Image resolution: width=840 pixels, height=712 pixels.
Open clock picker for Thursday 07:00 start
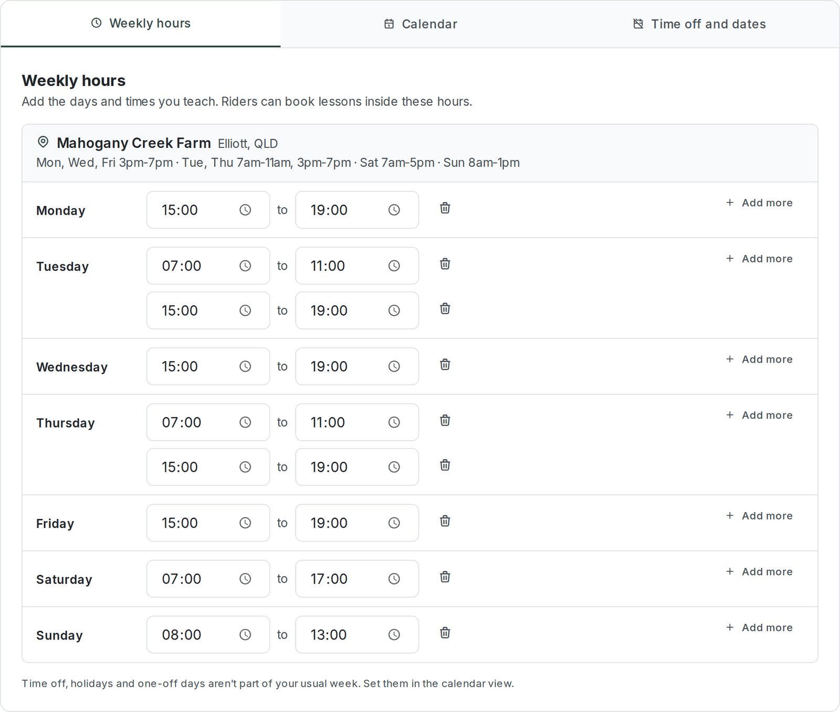click(x=245, y=422)
